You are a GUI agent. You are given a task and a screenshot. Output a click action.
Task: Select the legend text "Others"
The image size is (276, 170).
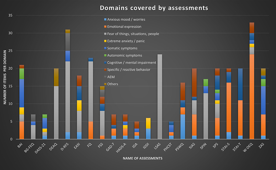[113, 84]
